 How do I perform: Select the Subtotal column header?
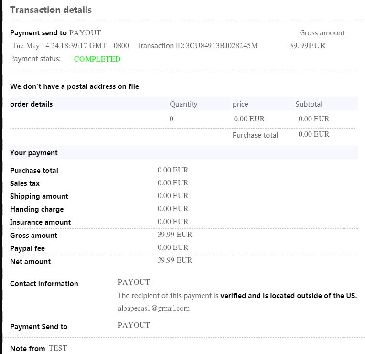[309, 104]
